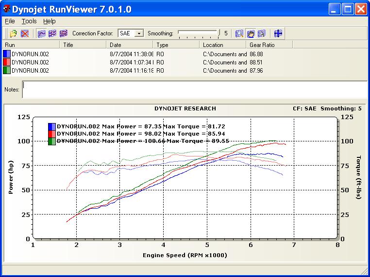Viewport: 370px width, 277px height.
Task: Click the Location column header
Action: [x=223, y=45]
